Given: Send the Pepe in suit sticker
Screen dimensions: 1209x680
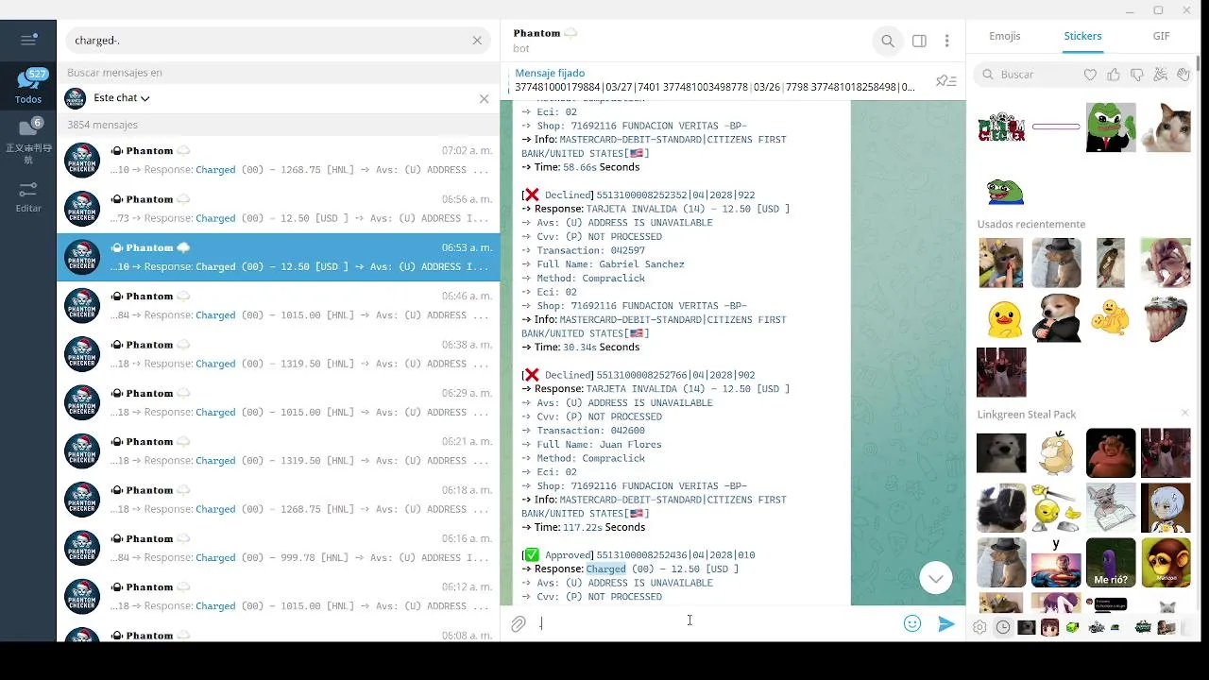Looking at the screenshot, I should (1111, 127).
